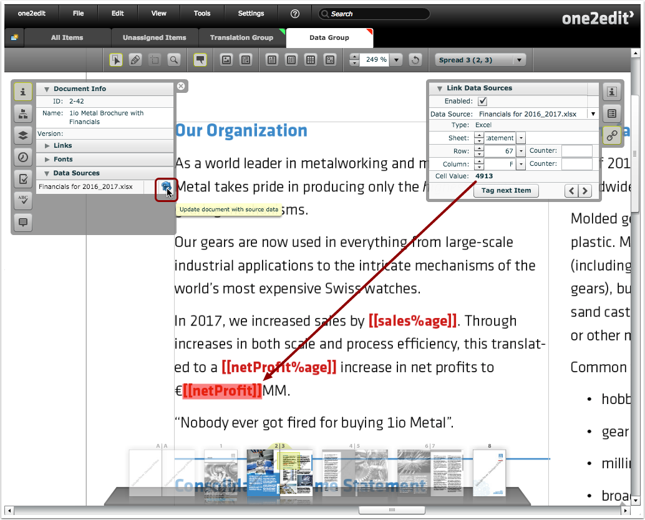Go to previous tagged item arrow
The image size is (645, 520).
(x=571, y=191)
